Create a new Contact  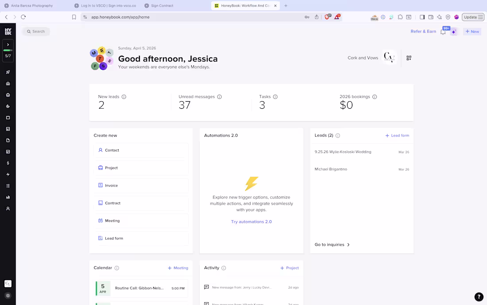point(141,150)
